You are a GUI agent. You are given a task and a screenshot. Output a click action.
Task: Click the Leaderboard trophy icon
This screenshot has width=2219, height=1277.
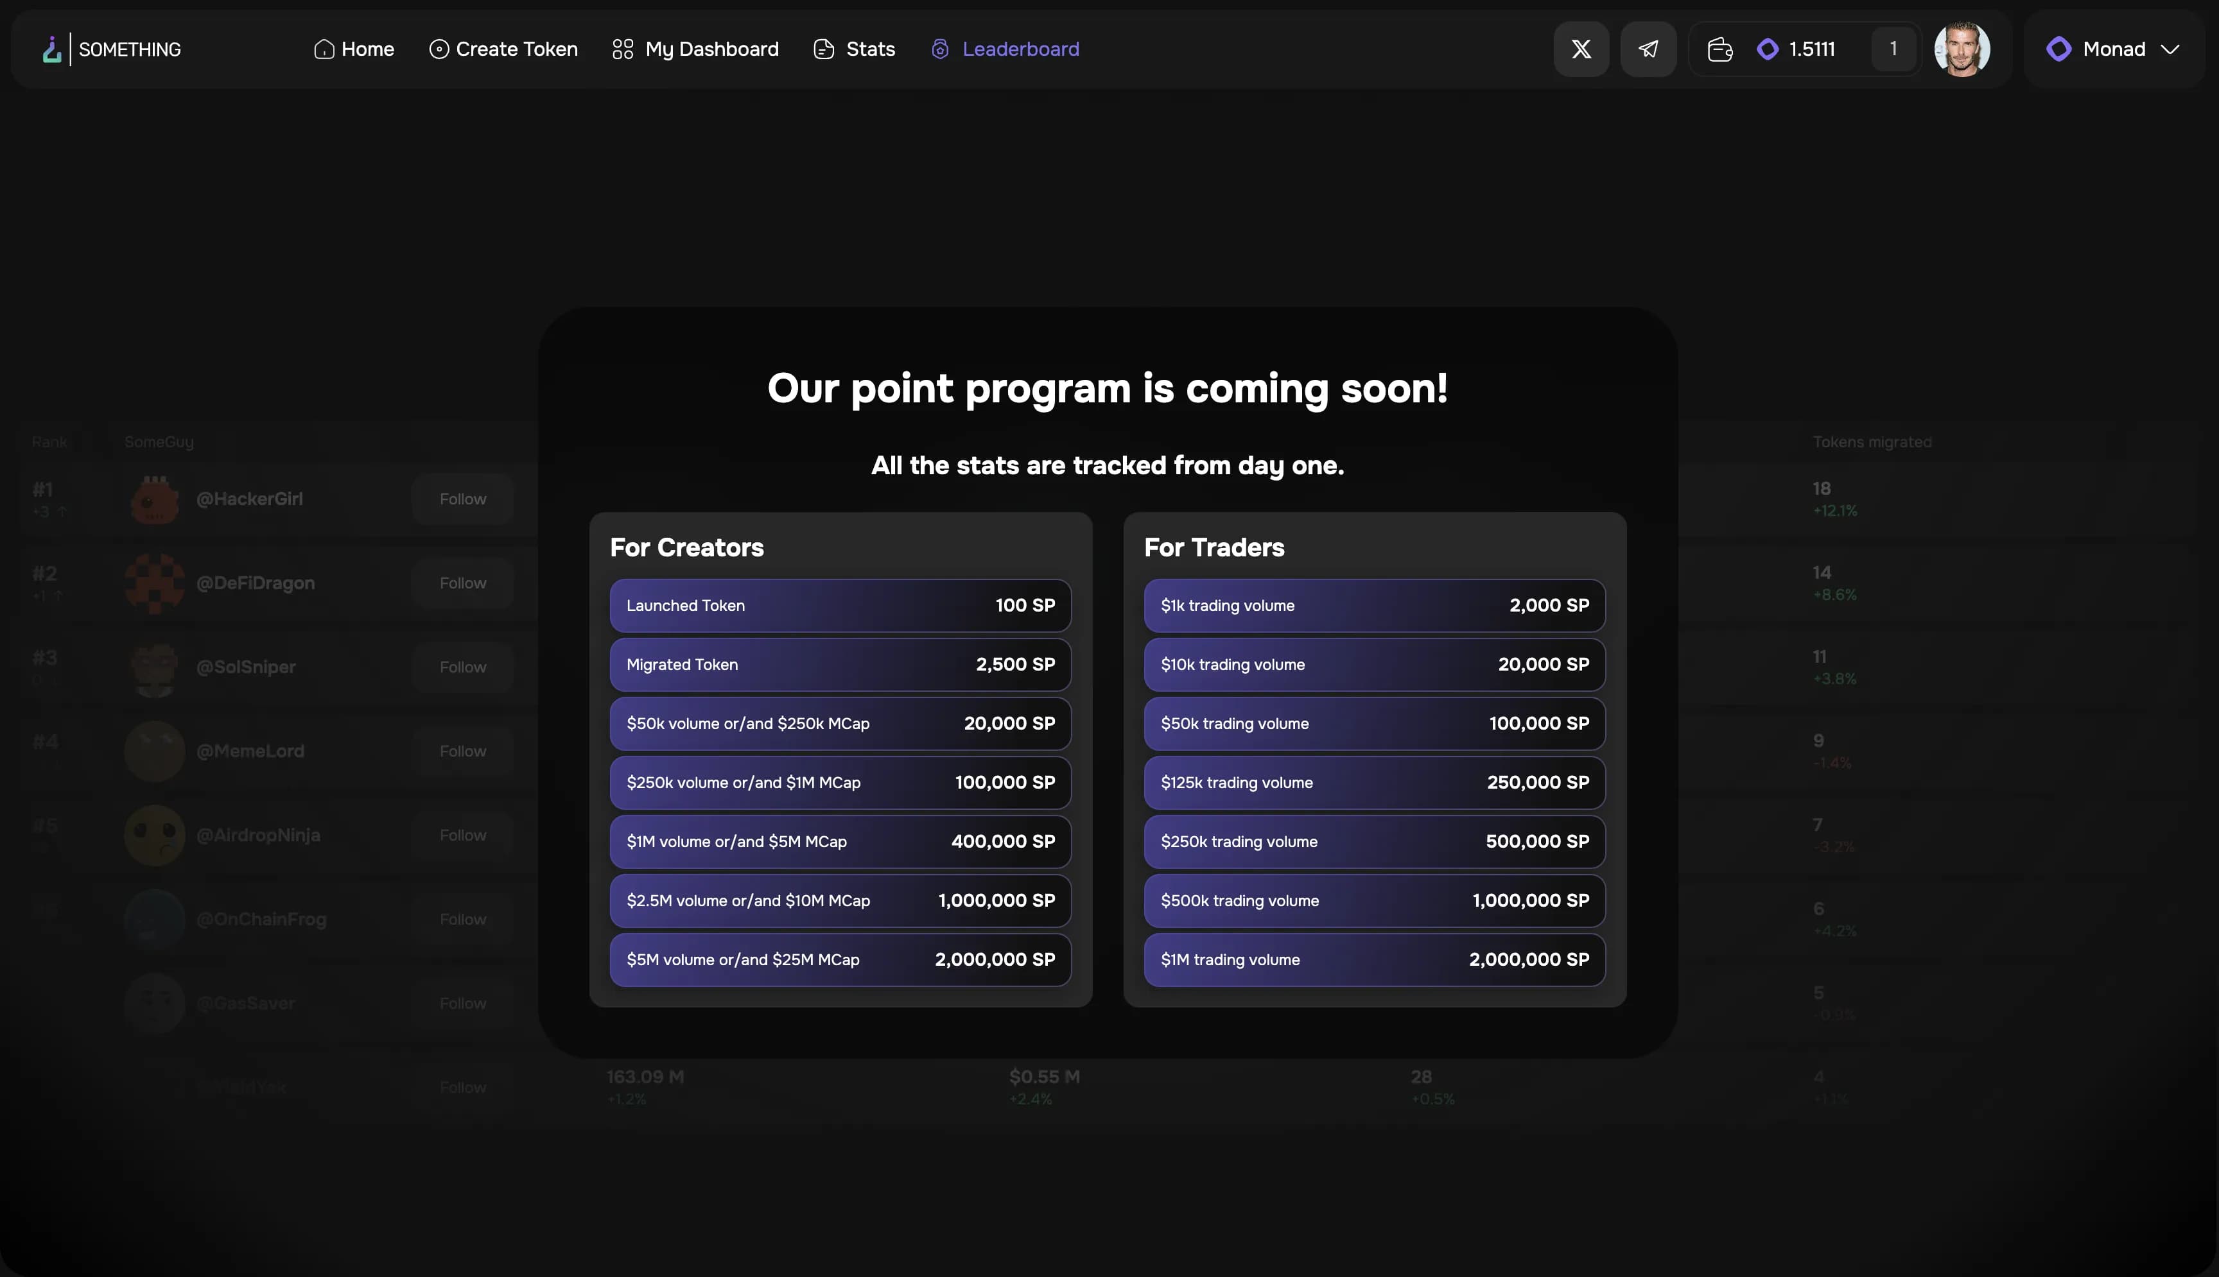coord(940,49)
